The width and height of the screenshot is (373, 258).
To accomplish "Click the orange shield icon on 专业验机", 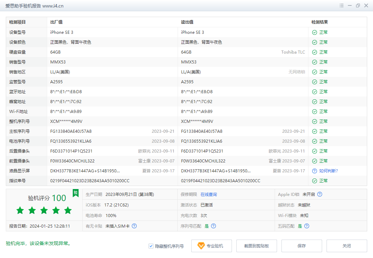I will [x=201, y=246].
